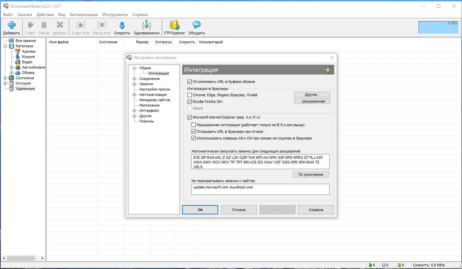Screen dimensions: 462x269
Task: Expand the Закачки settings node
Action: [134, 84]
